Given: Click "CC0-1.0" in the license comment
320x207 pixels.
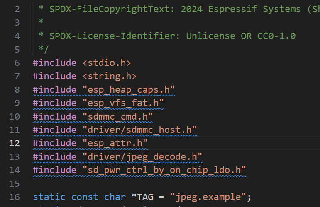Looking at the screenshot, I should [276, 36].
